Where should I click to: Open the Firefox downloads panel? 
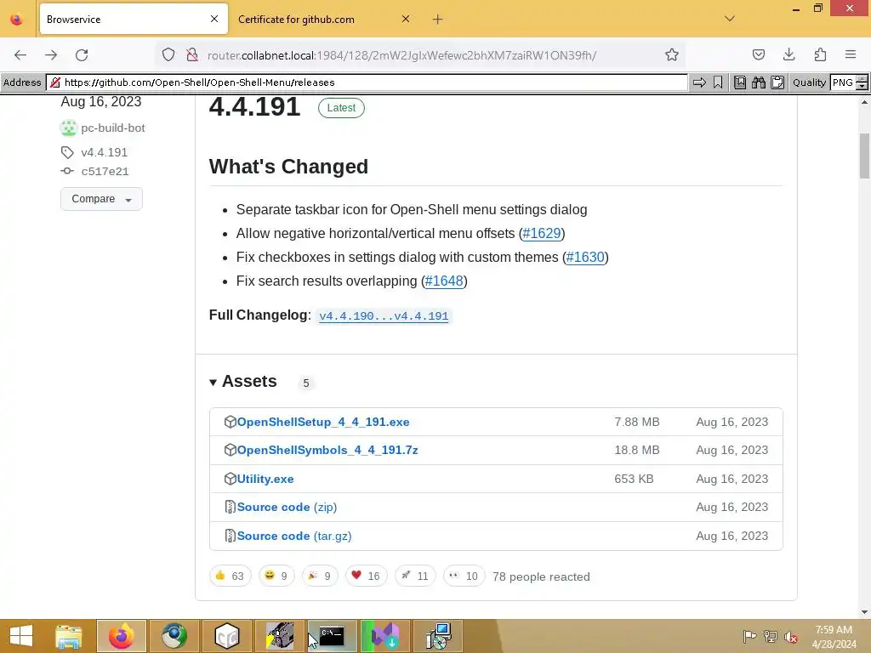(788, 54)
